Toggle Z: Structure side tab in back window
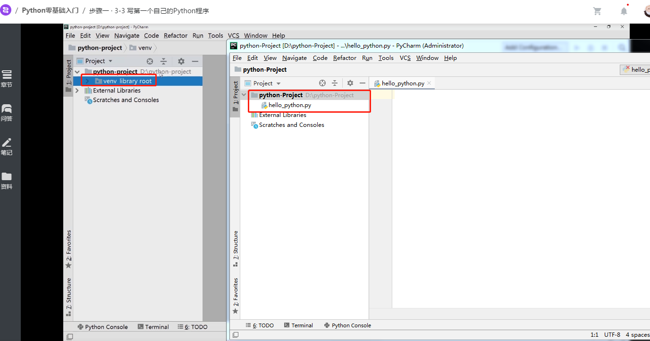 [68, 297]
